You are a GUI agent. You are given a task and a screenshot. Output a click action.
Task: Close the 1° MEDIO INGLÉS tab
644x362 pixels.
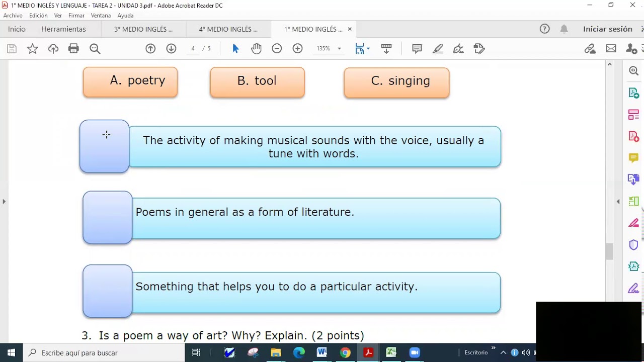[x=350, y=29]
